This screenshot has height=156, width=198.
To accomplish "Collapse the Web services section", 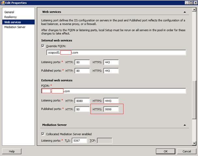I will pos(185,12).
